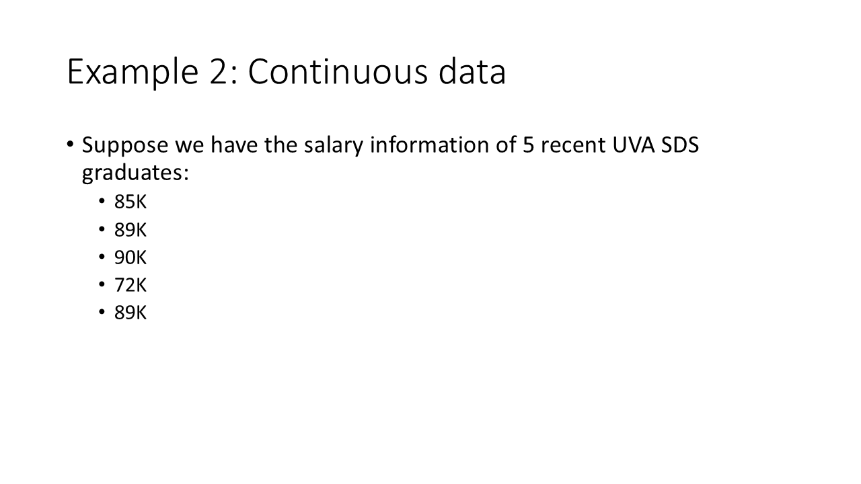Viewport: 861px width, 484px height.
Task: Click the bullet marker before "72K"
Action: pos(102,285)
